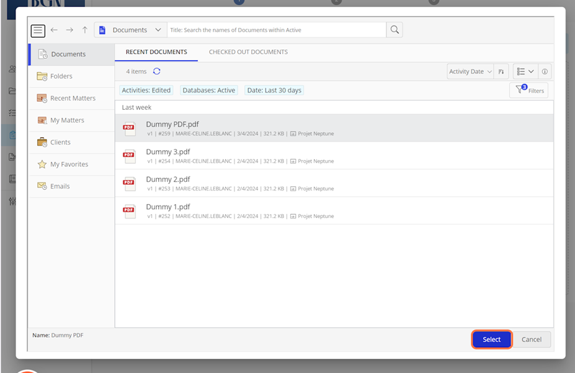The width and height of the screenshot is (575, 373).
Task: Click the title search input field
Action: [x=276, y=30]
